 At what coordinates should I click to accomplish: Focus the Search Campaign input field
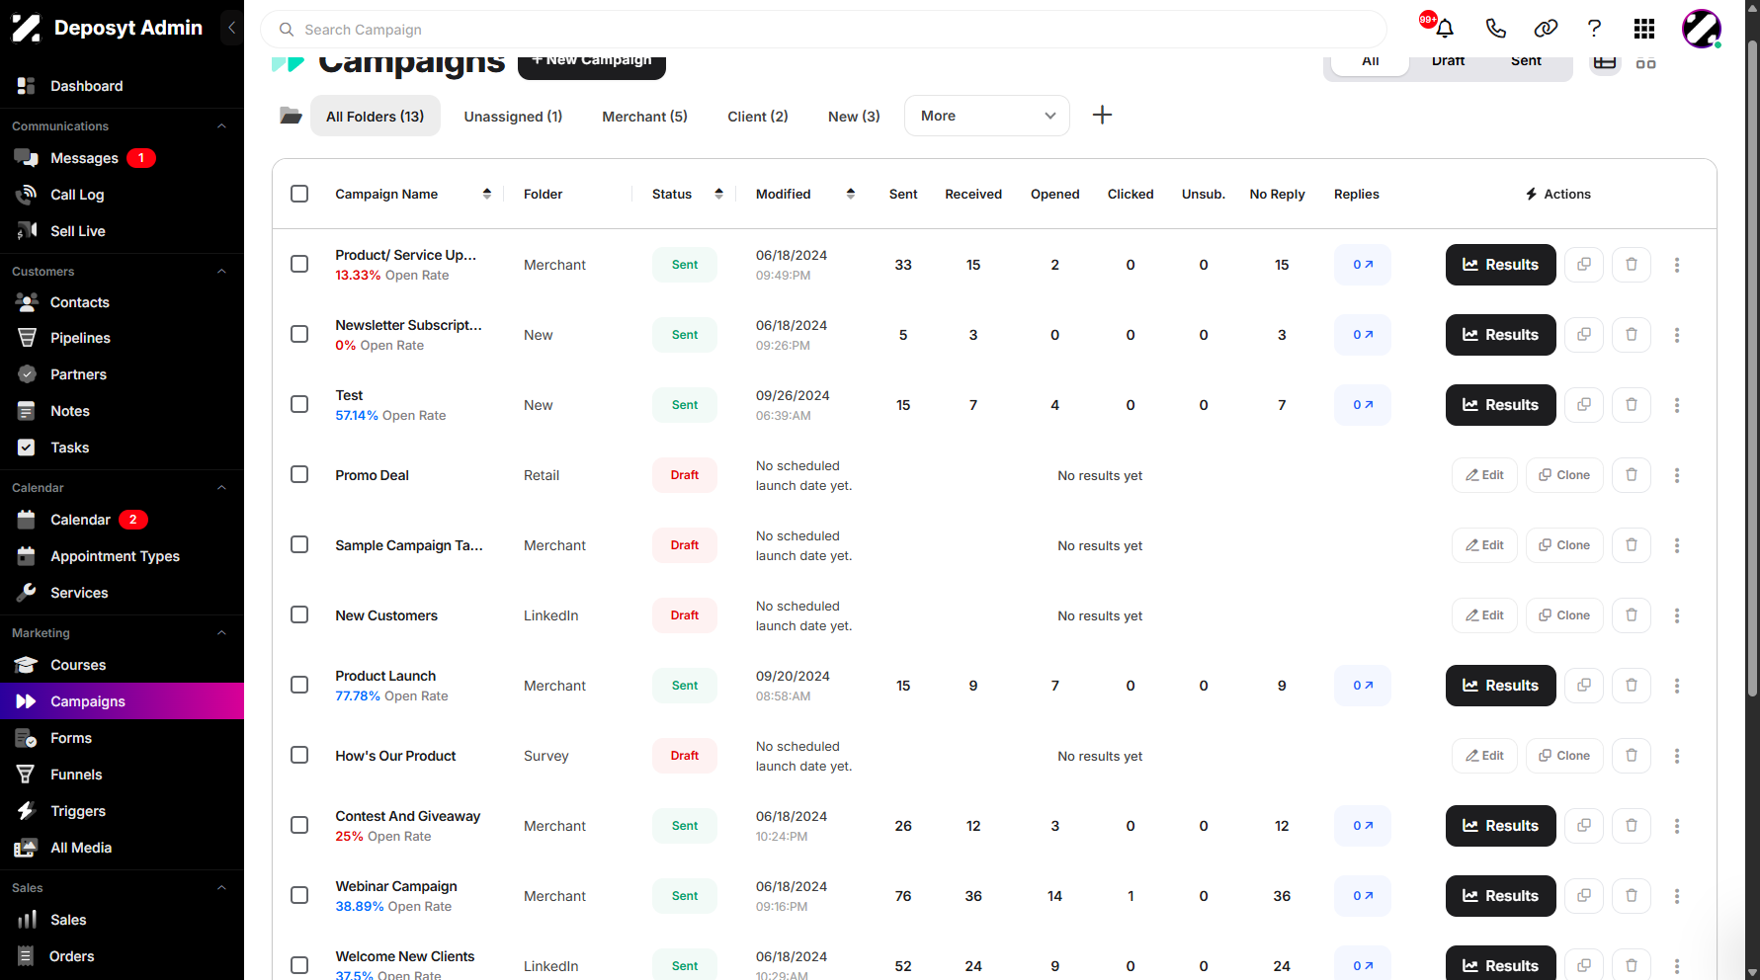coord(823,30)
